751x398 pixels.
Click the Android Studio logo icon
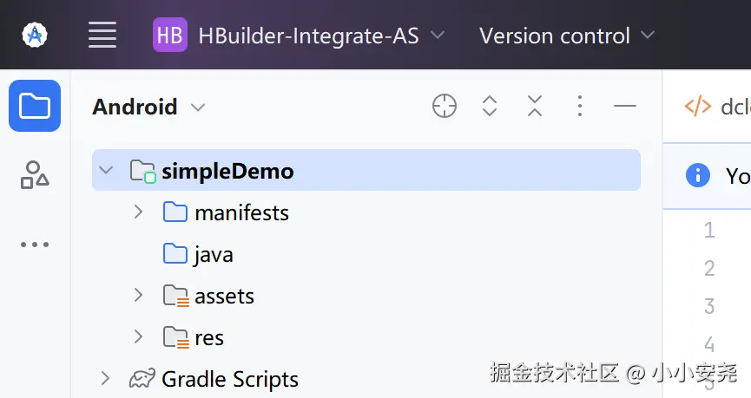point(35,36)
